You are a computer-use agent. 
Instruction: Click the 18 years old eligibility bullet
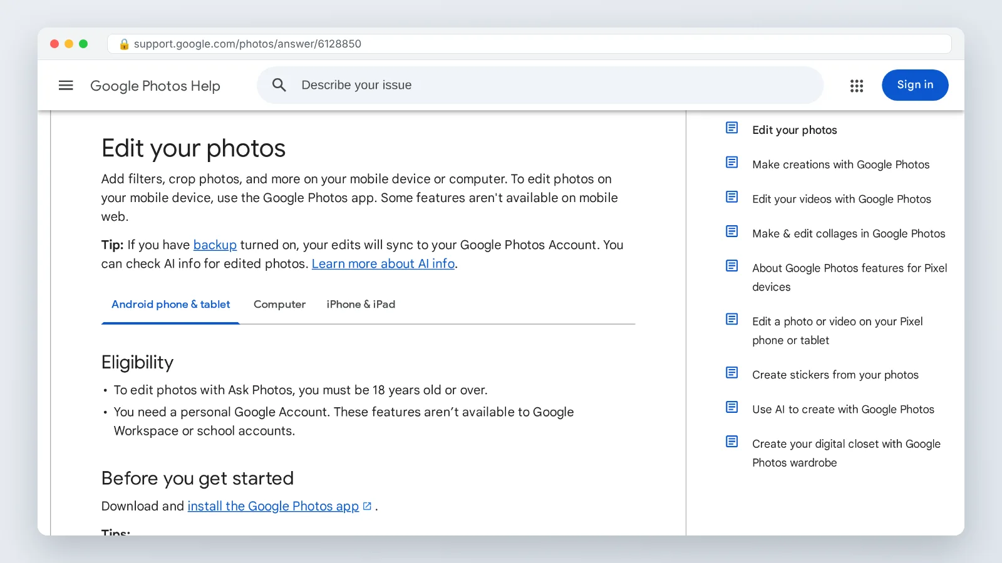point(301,390)
